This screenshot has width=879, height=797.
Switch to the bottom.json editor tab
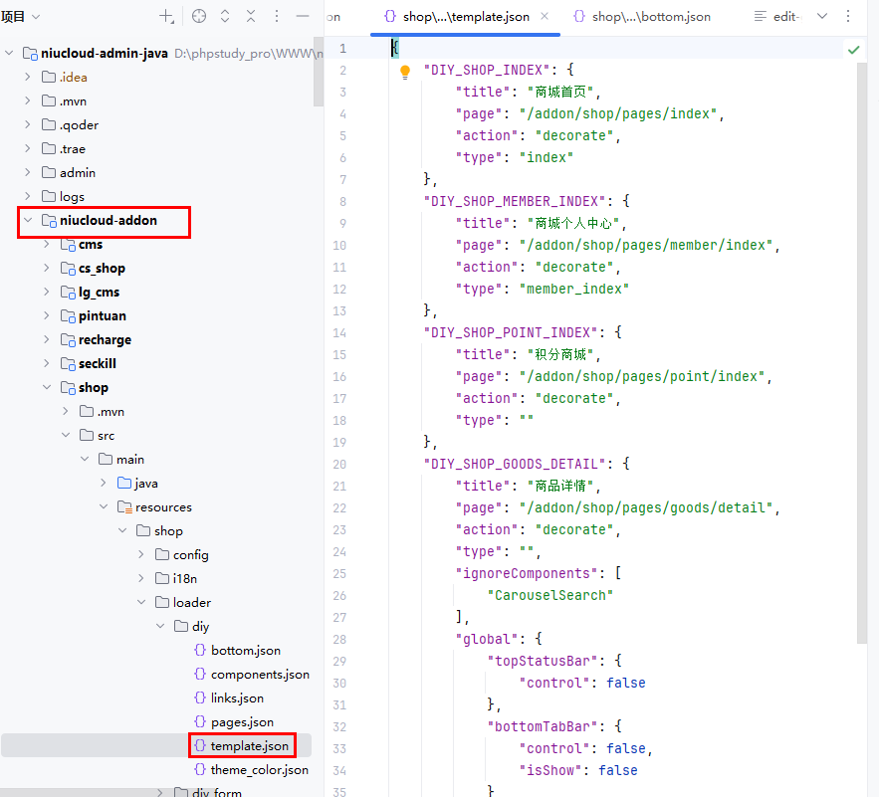(641, 17)
